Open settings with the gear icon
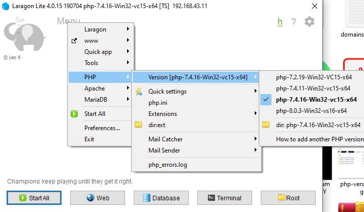The height and width of the screenshot is (212, 364). 309,22
